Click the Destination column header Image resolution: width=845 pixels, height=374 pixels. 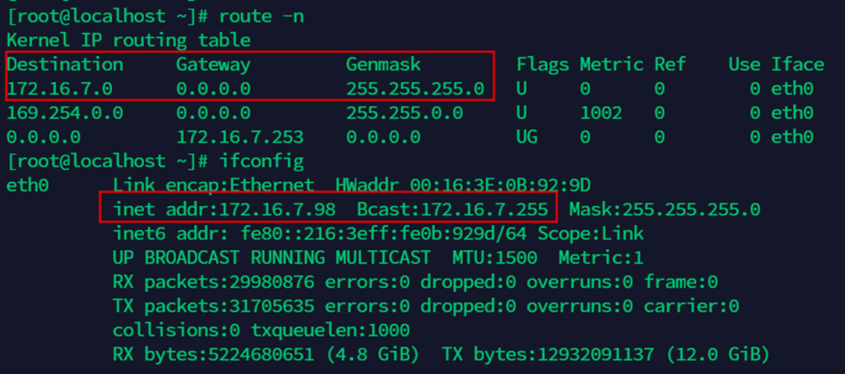[65, 65]
